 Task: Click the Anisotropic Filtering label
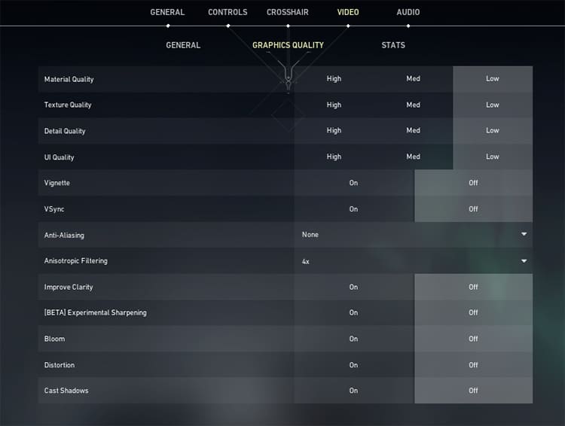coord(75,260)
